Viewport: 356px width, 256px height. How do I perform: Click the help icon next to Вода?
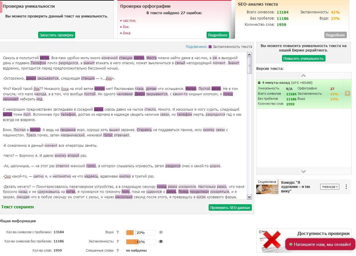(117, 233)
